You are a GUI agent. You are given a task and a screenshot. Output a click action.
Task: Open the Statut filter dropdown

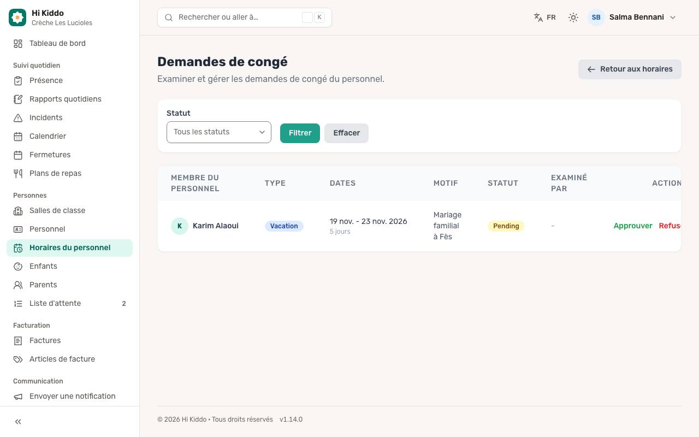tap(219, 132)
